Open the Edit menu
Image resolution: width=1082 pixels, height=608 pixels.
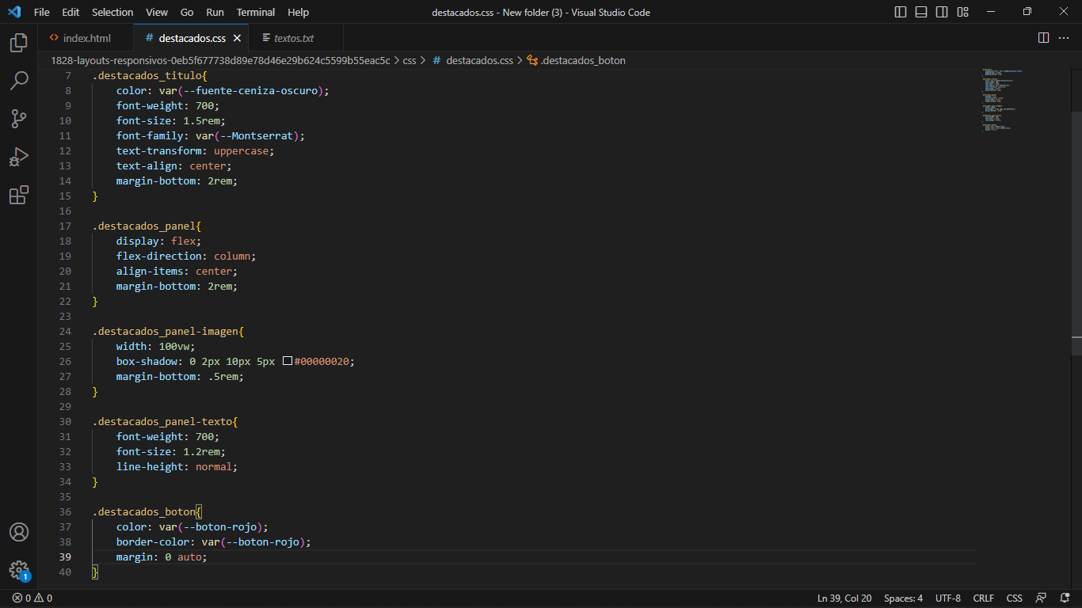(70, 12)
